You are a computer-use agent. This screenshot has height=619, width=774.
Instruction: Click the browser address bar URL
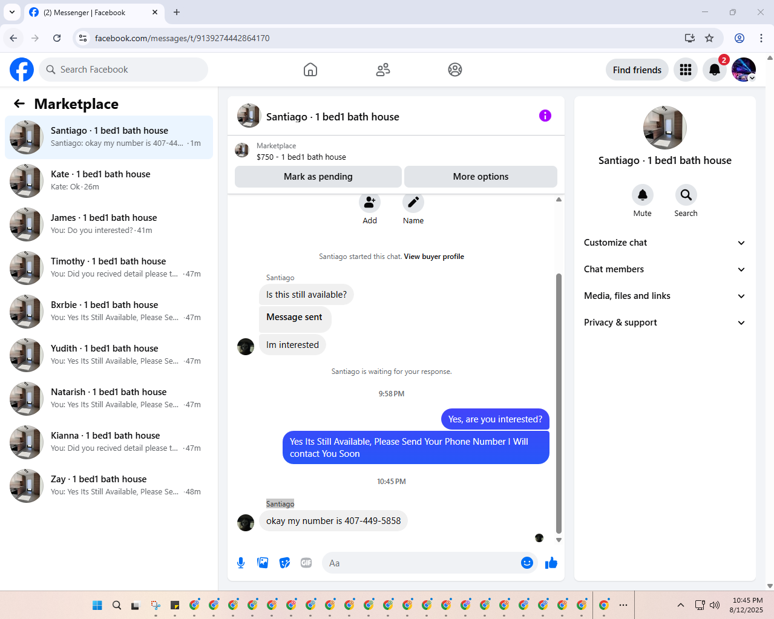(182, 38)
